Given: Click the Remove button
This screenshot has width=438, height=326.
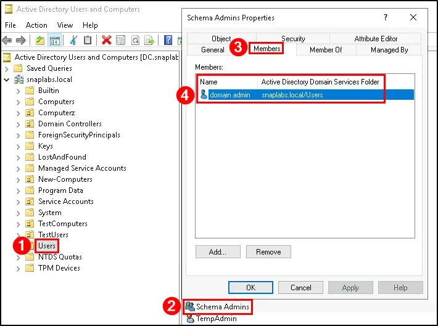Looking at the screenshot, I should [268, 252].
